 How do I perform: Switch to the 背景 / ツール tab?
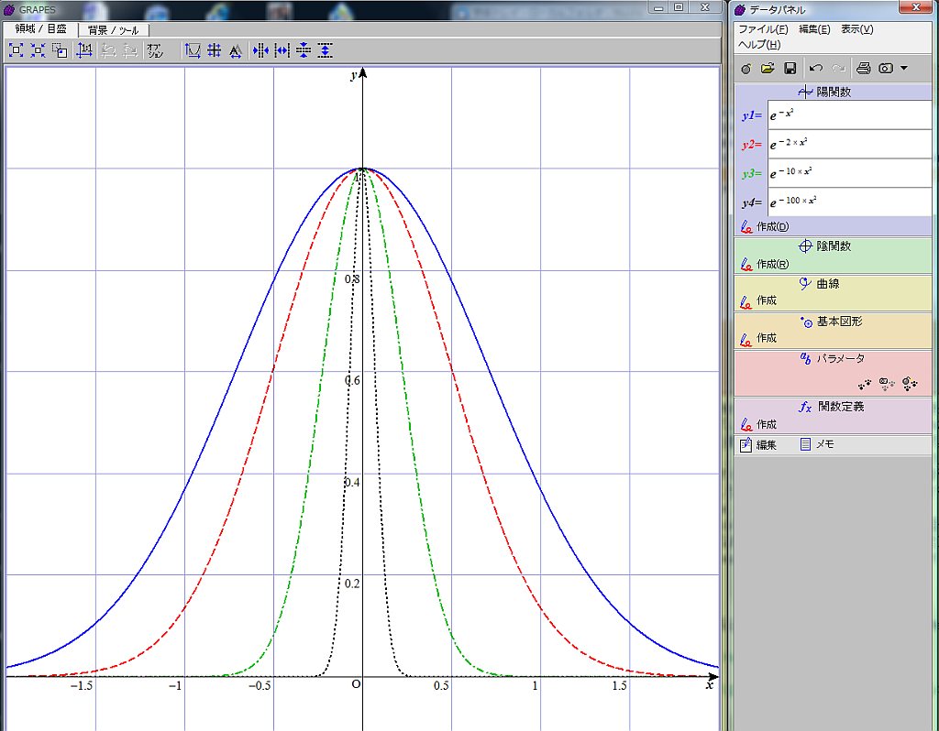coord(113,29)
